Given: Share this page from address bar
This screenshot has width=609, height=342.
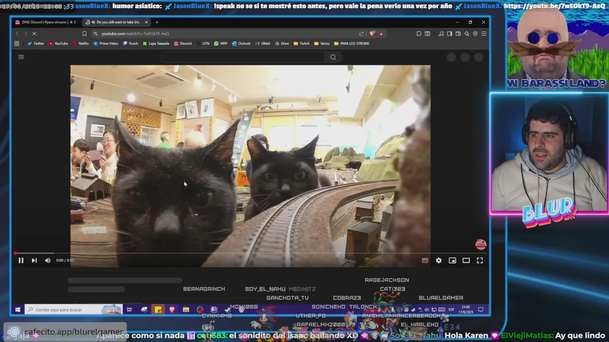Looking at the screenshot, I should coord(361,34).
